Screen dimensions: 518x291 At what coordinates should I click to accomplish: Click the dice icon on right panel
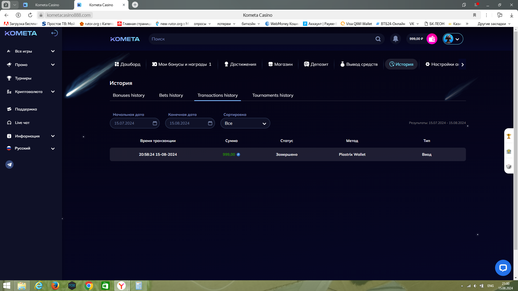(509, 167)
